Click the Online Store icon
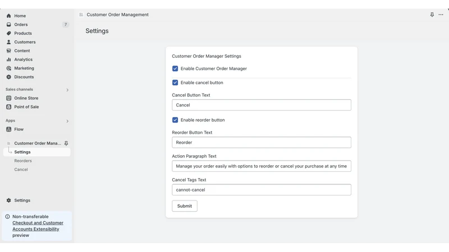 [x=8, y=98]
